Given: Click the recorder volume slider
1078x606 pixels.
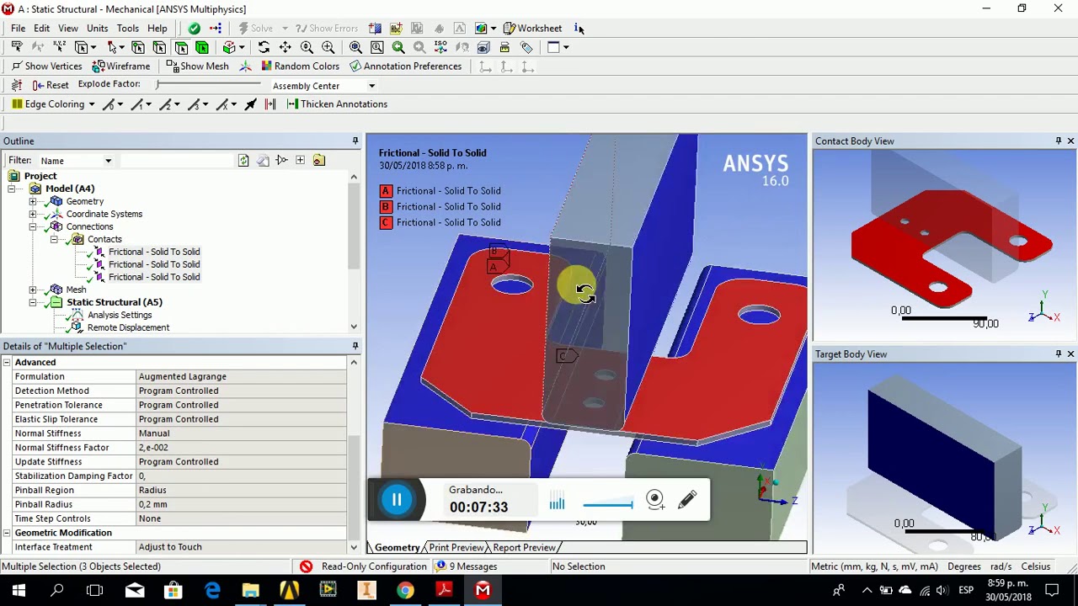Looking at the screenshot, I should (607, 504).
